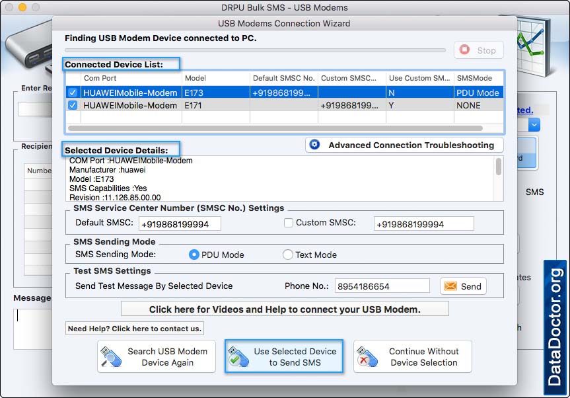This screenshot has width=570, height=398.
Task: Click Search USB Modem Device Again
Action: pos(157,356)
